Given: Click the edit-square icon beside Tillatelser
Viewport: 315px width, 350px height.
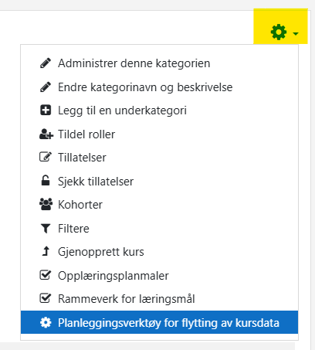Looking at the screenshot, I should 46,157.
